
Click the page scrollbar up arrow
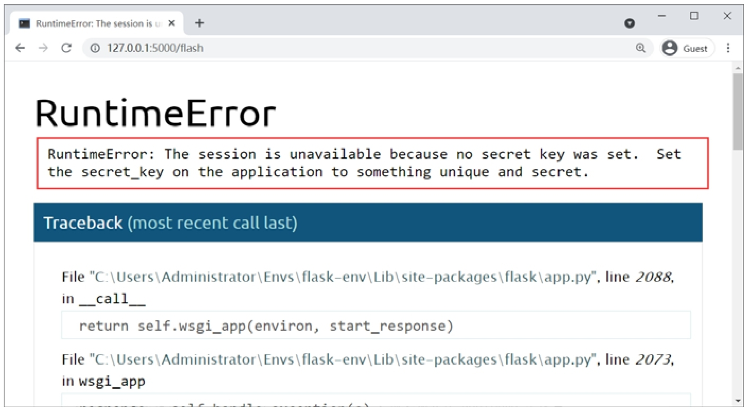click(x=738, y=68)
